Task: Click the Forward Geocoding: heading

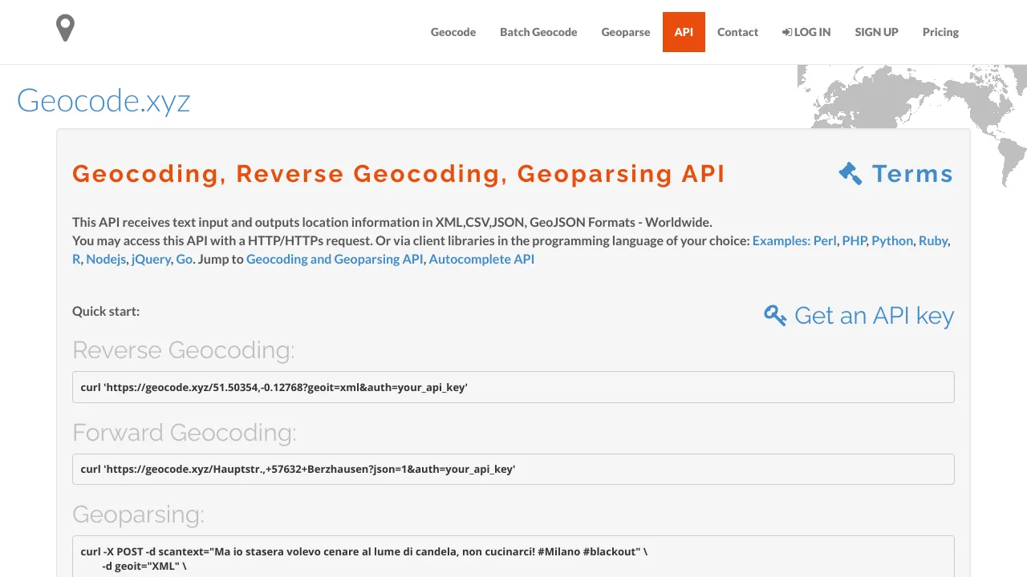Action: tap(185, 433)
